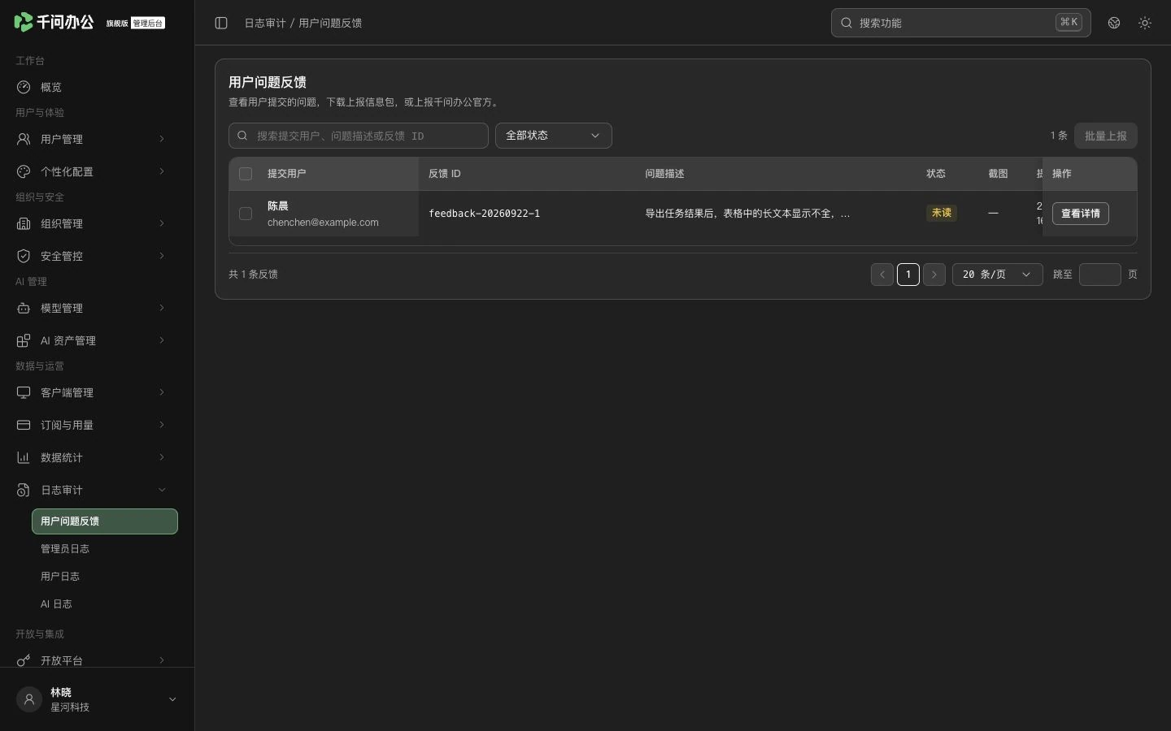
Task: Expand the 安全管控 chevron
Action: (x=162, y=256)
